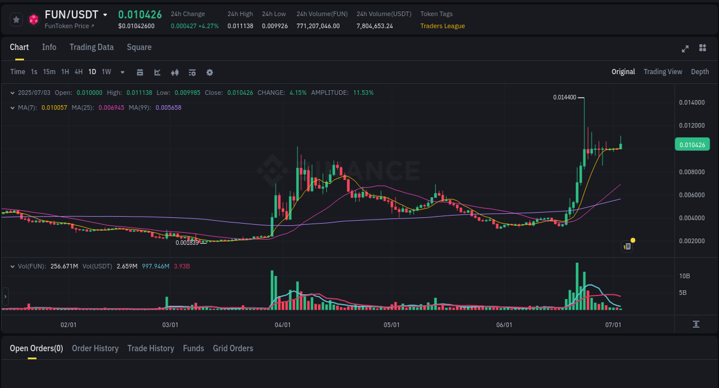Open the chart settings gear
The width and height of the screenshot is (719, 388).
209,72
